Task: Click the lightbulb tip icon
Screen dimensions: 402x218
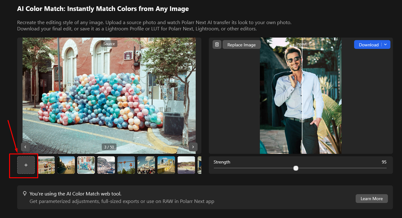Action: click(x=25, y=194)
